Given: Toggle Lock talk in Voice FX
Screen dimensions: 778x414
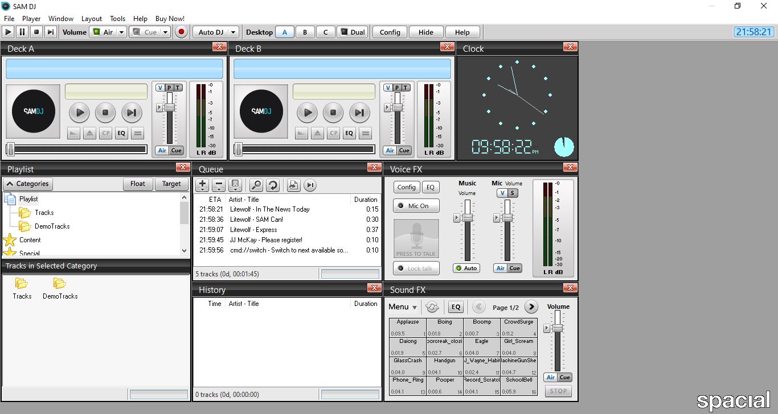Looking at the screenshot, I should (416, 268).
